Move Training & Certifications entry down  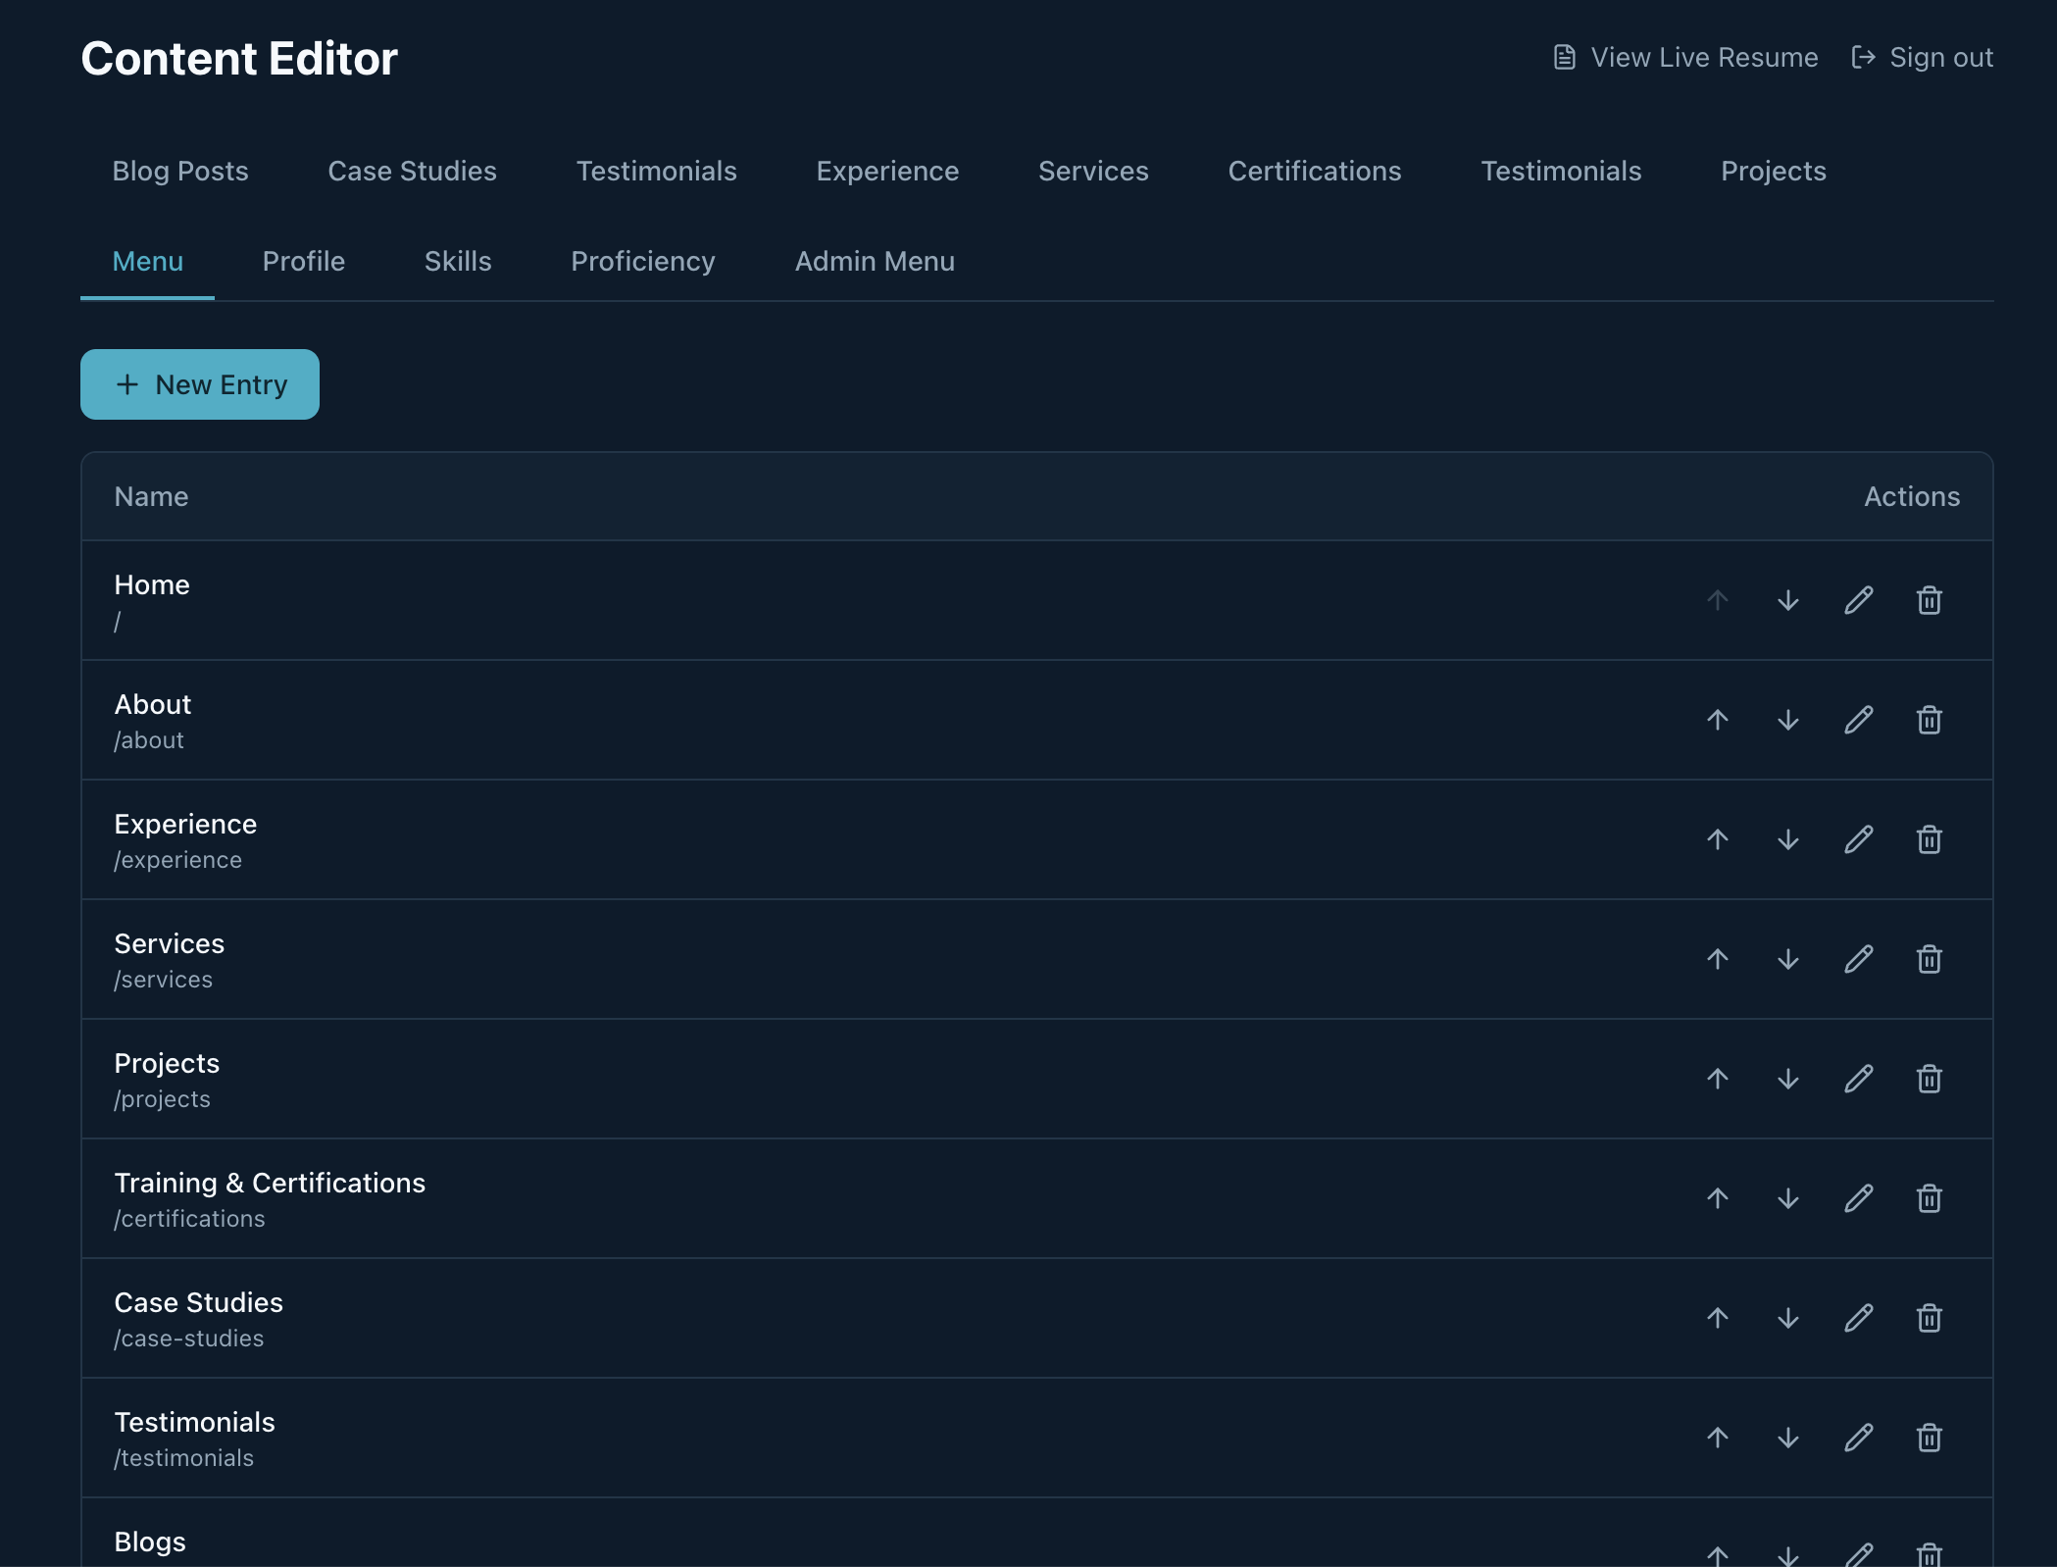(x=1788, y=1198)
